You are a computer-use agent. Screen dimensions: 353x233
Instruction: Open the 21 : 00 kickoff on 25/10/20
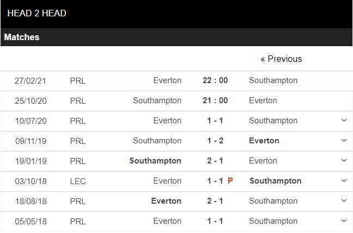pyautogui.click(x=215, y=100)
